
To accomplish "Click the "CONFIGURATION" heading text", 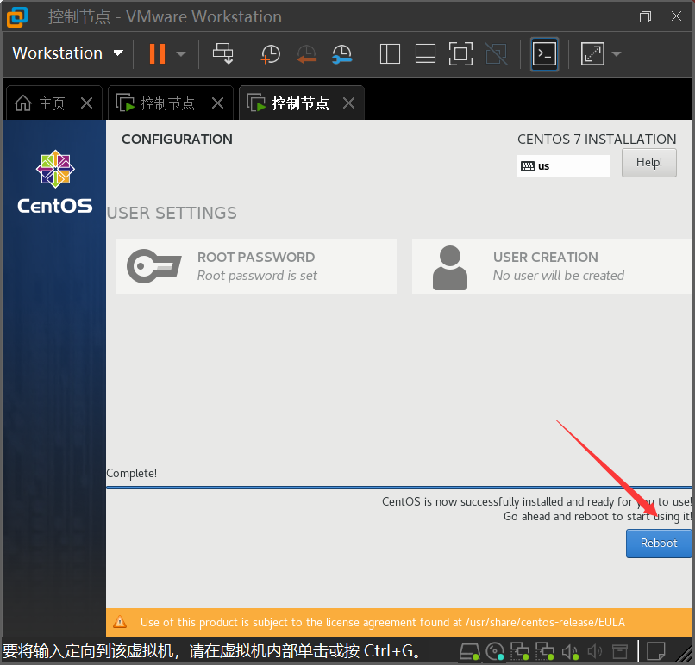I will (x=177, y=140).
